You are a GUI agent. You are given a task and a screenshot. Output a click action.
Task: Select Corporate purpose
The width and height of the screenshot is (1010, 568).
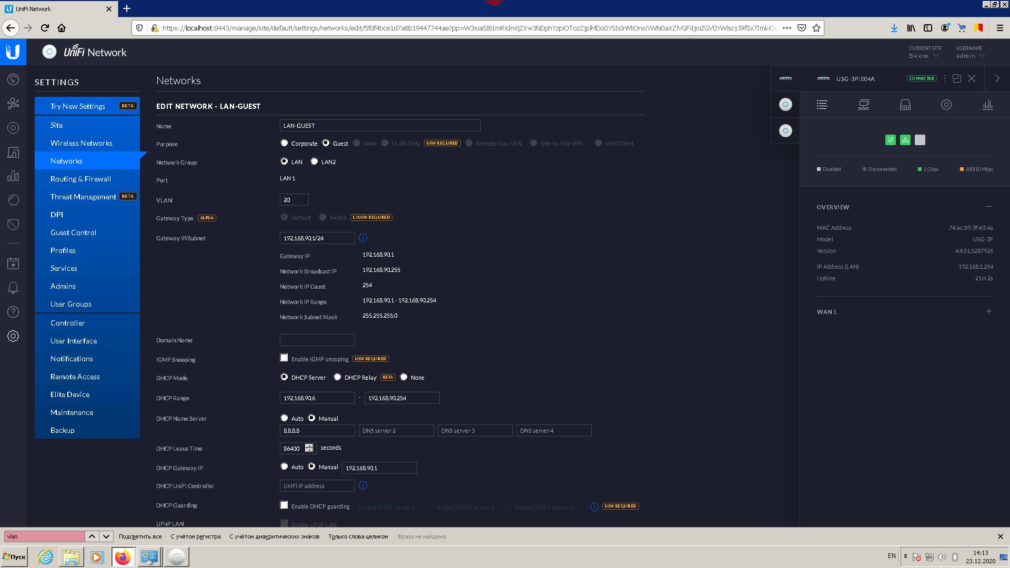point(284,143)
